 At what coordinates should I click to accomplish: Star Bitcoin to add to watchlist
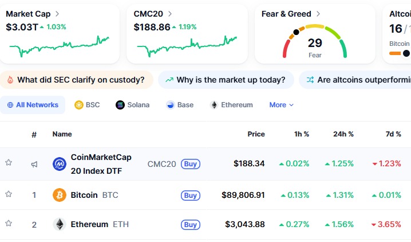pos(9,194)
